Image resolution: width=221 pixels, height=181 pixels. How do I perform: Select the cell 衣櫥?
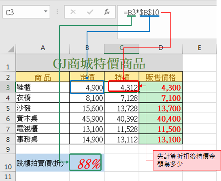43,98
